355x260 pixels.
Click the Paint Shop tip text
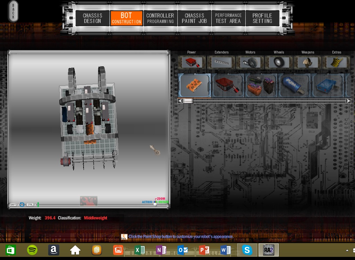click(181, 236)
